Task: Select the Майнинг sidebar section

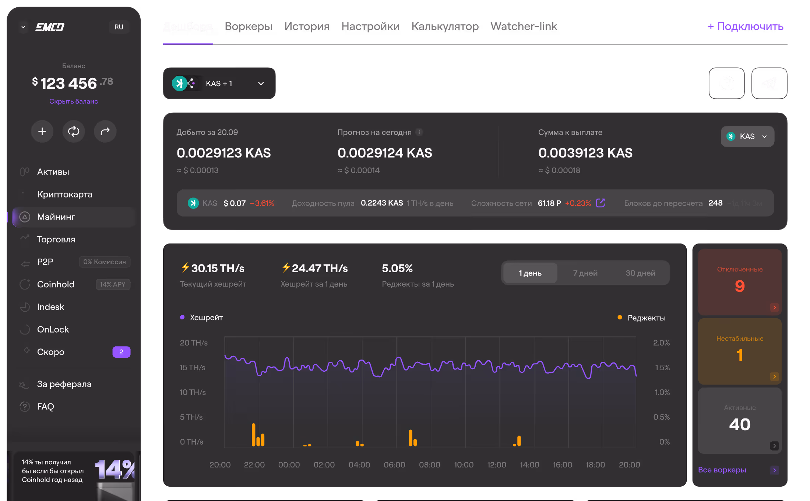Action: pyautogui.click(x=74, y=217)
